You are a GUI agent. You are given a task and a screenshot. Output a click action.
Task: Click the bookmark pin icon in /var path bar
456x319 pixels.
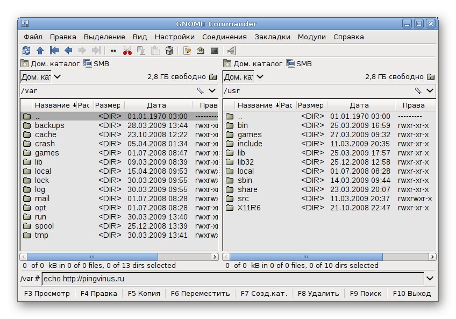coord(200,91)
